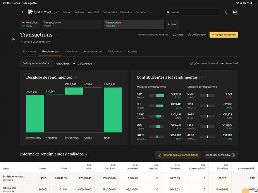Click 'What's your strategy?' text
Viewport: 258px width, 193px height.
coord(37,42)
